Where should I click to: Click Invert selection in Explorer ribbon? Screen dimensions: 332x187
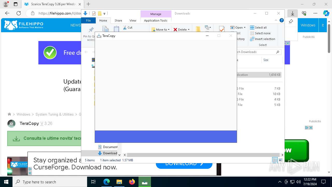(x=262, y=39)
